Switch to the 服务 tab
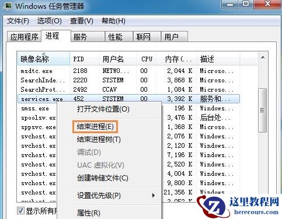This screenshot has width=282, height=219. tap(88, 37)
